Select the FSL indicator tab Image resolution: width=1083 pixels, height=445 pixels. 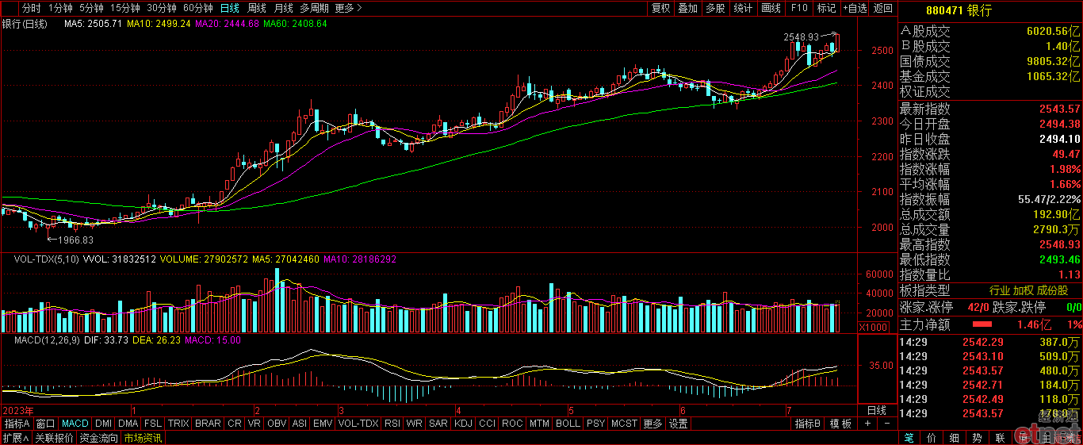coord(153,424)
